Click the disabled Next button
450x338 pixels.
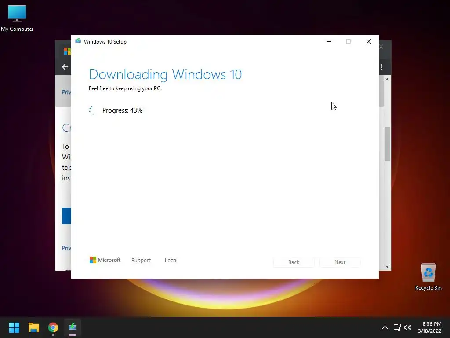click(340, 262)
